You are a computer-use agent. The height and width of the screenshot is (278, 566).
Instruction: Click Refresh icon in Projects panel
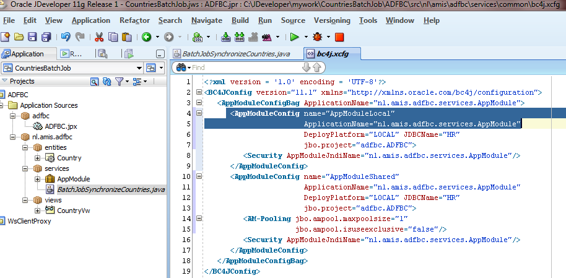pyautogui.click(x=107, y=81)
